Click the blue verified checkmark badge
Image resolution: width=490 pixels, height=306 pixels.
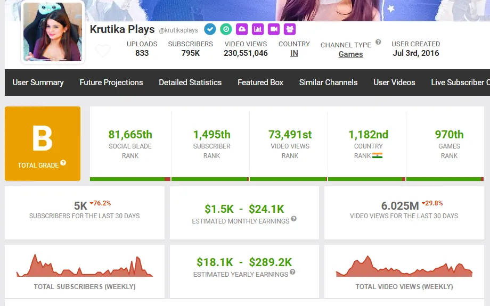tap(210, 29)
